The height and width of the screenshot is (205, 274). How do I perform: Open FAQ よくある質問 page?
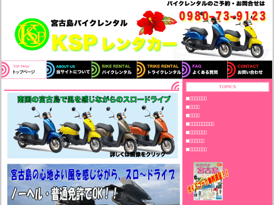[205, 70]
